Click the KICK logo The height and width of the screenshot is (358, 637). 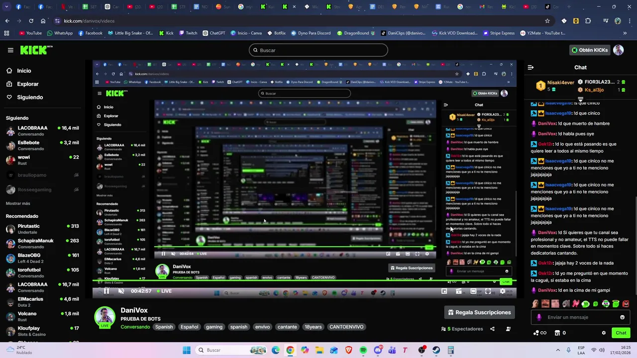(x=36, y=50)
